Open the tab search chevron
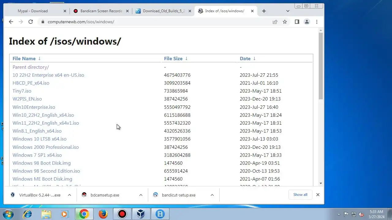The height and width of the screenshot is (220, 392). point(288,11)
